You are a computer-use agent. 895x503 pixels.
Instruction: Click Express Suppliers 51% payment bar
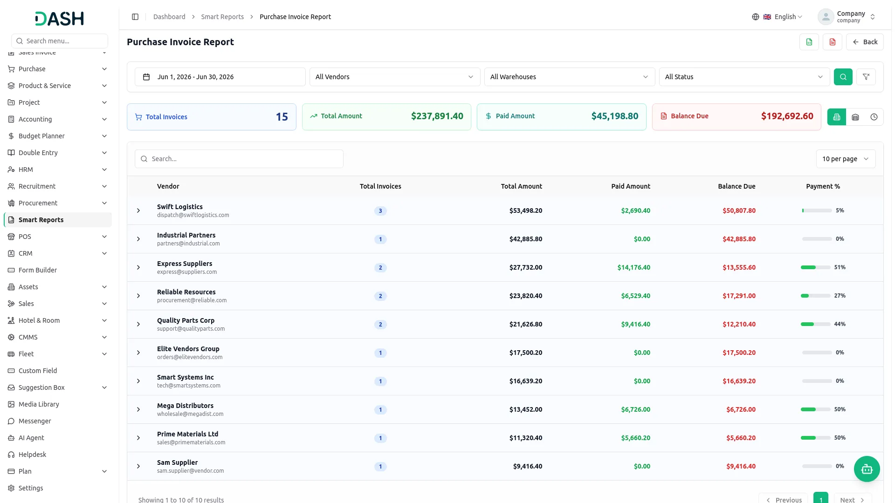tap(816, 267)
